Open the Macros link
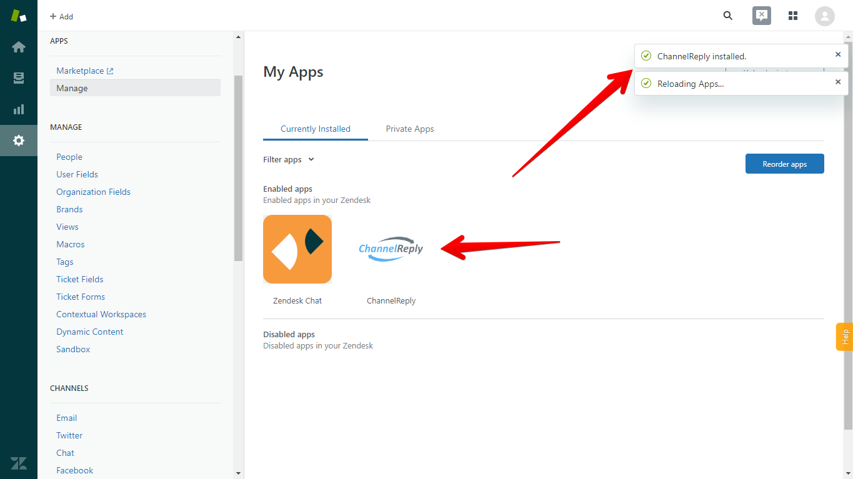This screenshot has width=853, height=479. pos(71,244)
